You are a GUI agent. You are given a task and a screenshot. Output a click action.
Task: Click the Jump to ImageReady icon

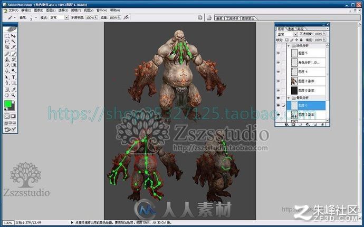[10, 130]
